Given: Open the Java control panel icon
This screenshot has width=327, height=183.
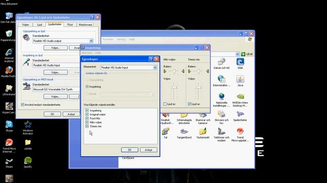Looking at the screenshot, I should pos(240,81).
